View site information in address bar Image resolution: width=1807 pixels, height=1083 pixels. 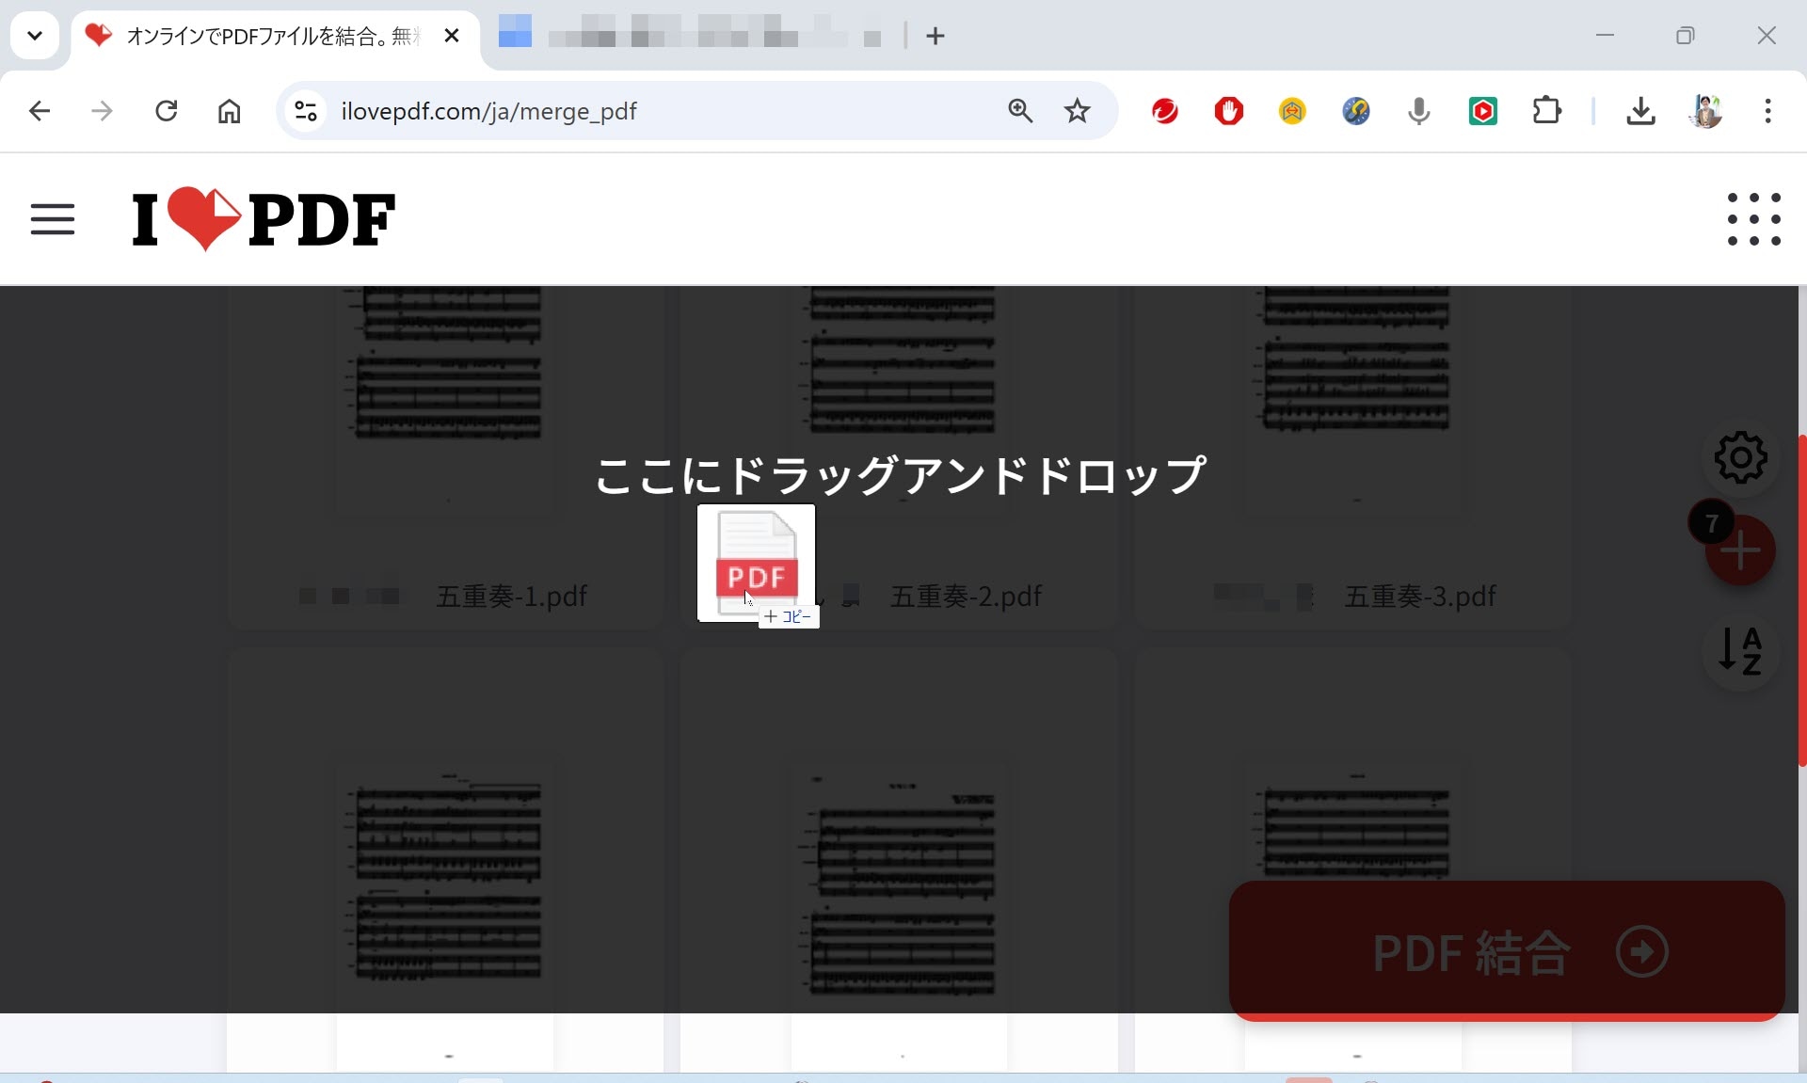coord(306,111)
